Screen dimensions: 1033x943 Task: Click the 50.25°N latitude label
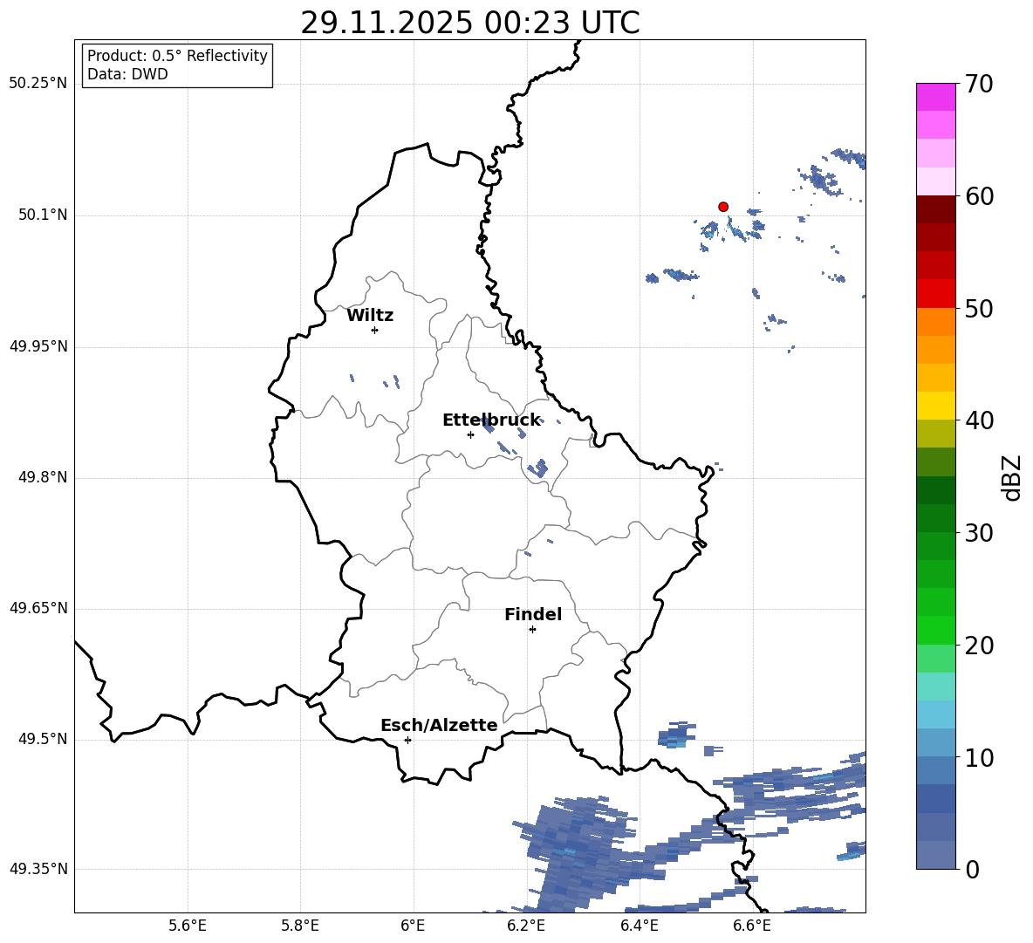click(x=38, y=84)
